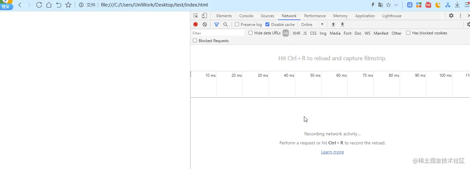Viewport: 470px width, 169px height.
Task: Open DevTools three-dot customize menu
Action: 460,16
